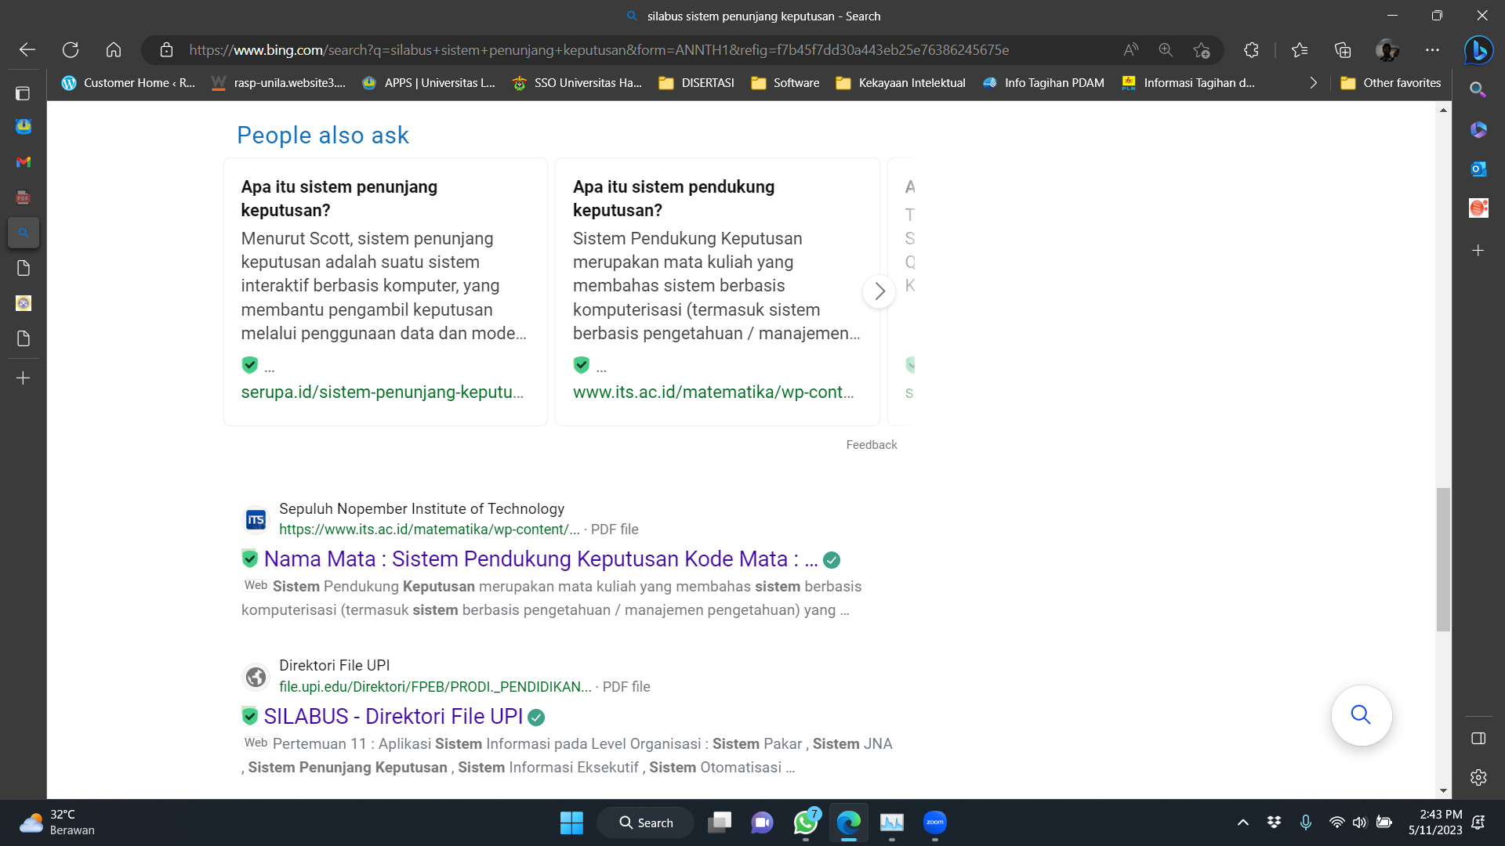Add current page to favorites star

pyautogui.click(x=1201, y=50)
